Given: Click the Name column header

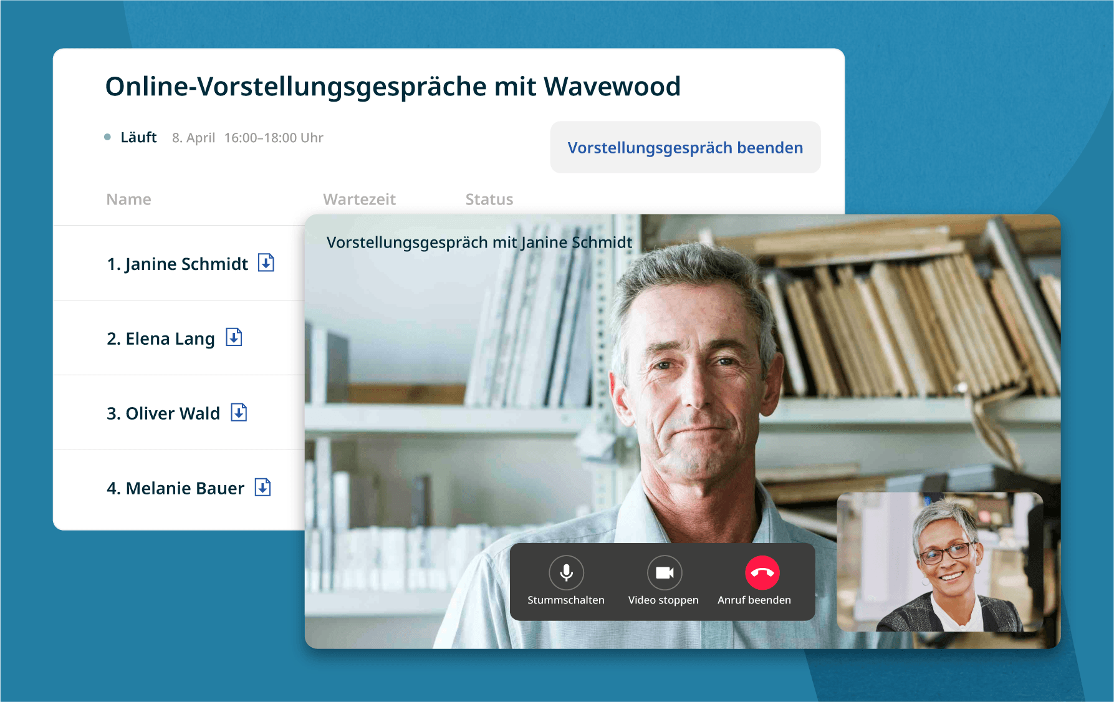Looking at the screenshot, I should click(x=128, y=200).
